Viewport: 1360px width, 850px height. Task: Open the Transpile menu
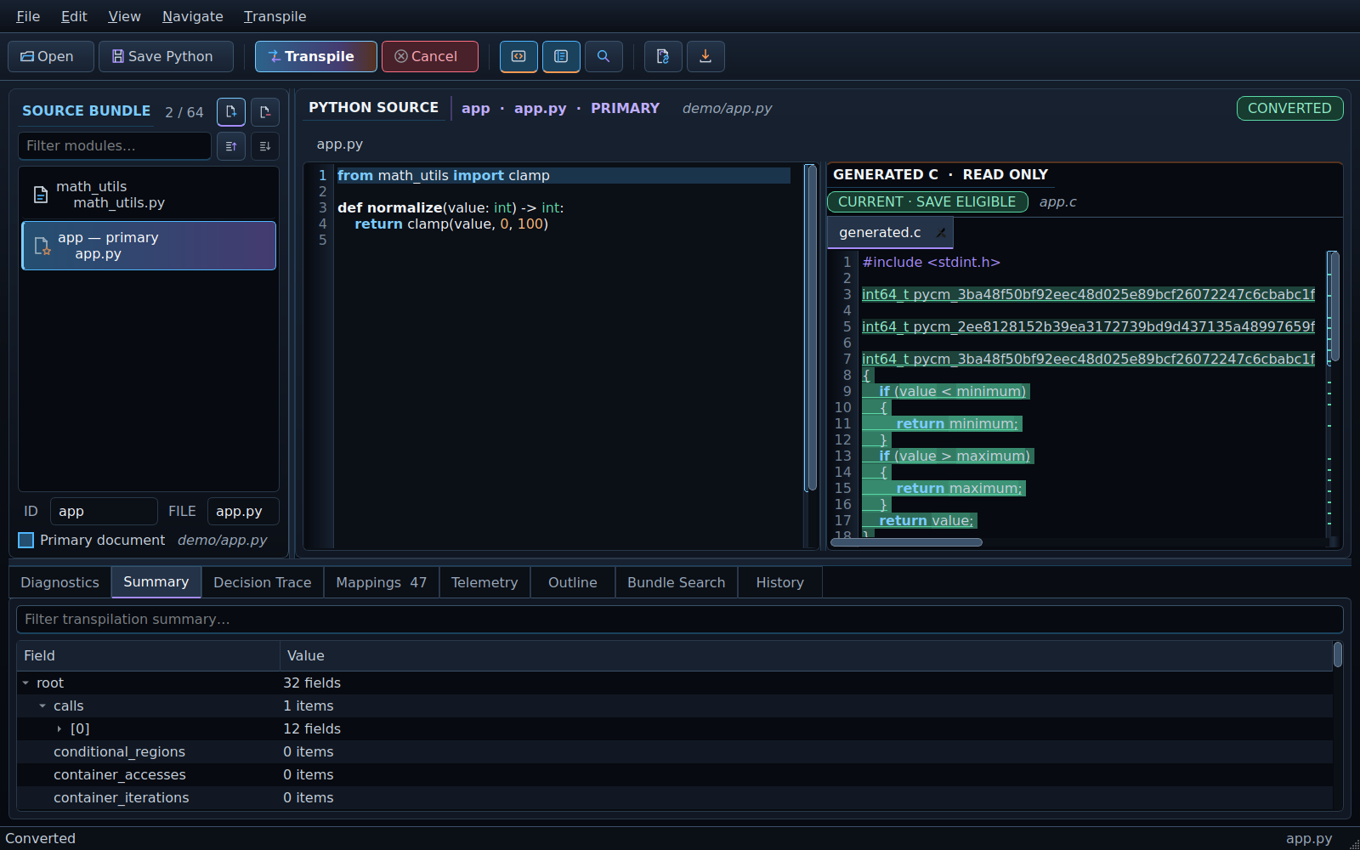[275, 16]
